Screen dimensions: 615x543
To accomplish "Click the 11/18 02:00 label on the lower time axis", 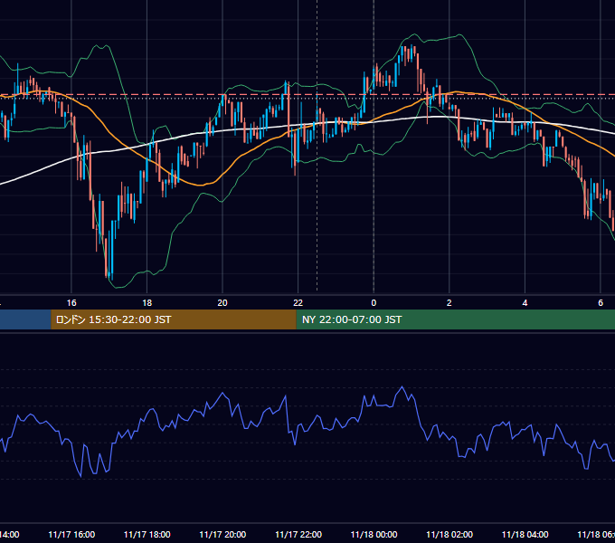I will click(x=449, y=535).
